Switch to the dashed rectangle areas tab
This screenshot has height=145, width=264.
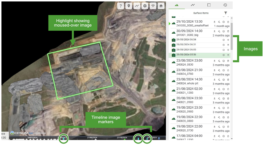point(209,5)
